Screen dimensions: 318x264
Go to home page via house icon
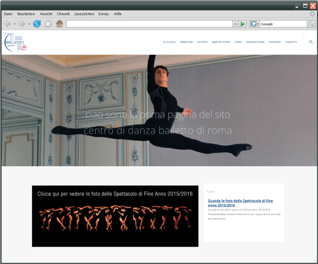point(59,23)
